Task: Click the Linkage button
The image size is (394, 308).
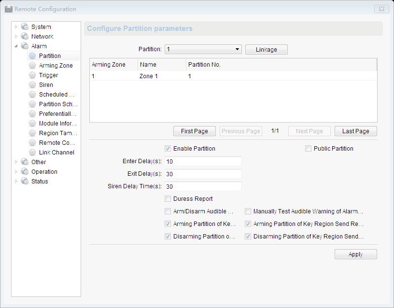Action: (x=267, y=50)
